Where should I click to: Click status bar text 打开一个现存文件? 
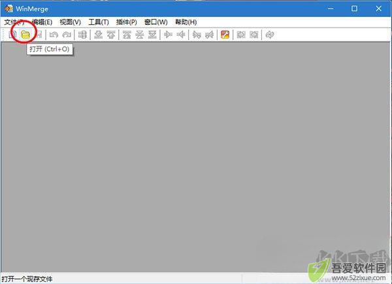pyautogui.click(x=27, y=279)
